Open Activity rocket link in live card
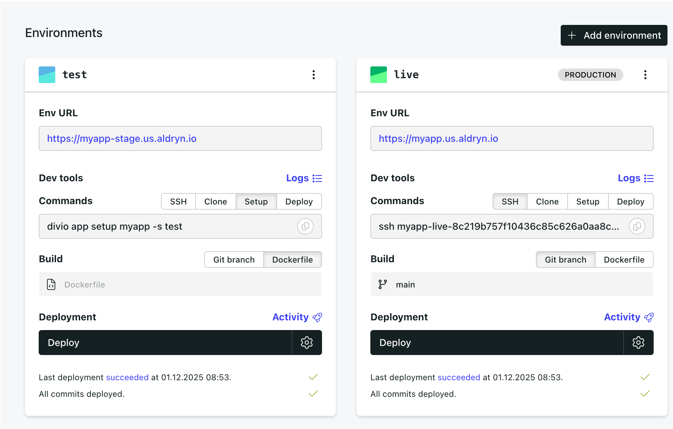The image size is (673, 429). click(628, 317)
